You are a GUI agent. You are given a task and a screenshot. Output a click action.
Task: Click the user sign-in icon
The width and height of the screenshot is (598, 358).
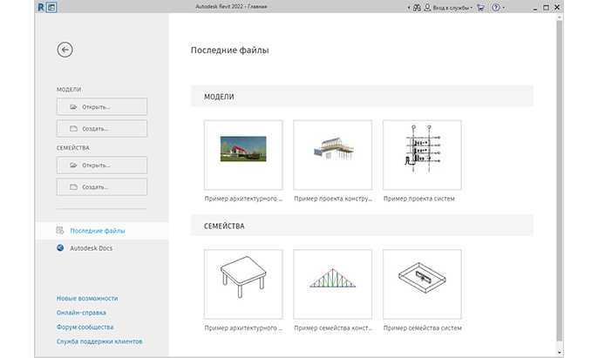(x=427, y=7)
